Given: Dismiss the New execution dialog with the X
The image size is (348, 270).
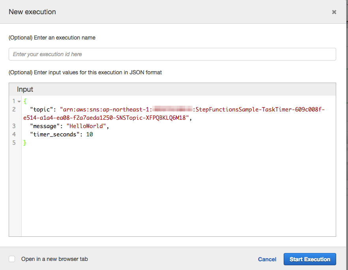Looking at the screenshot, I should 334,12.
